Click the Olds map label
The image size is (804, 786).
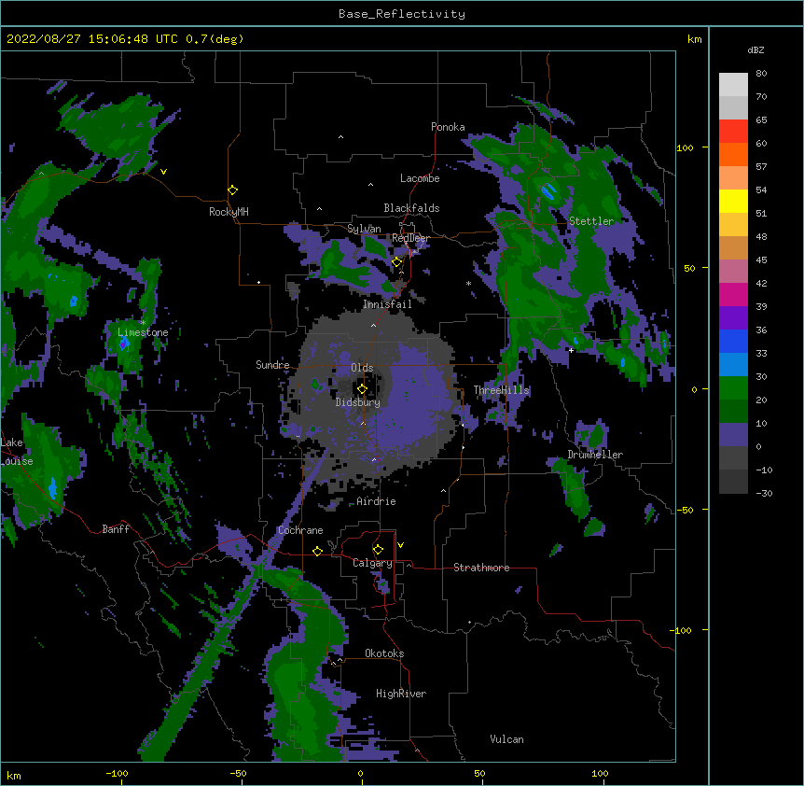point(362,368)
